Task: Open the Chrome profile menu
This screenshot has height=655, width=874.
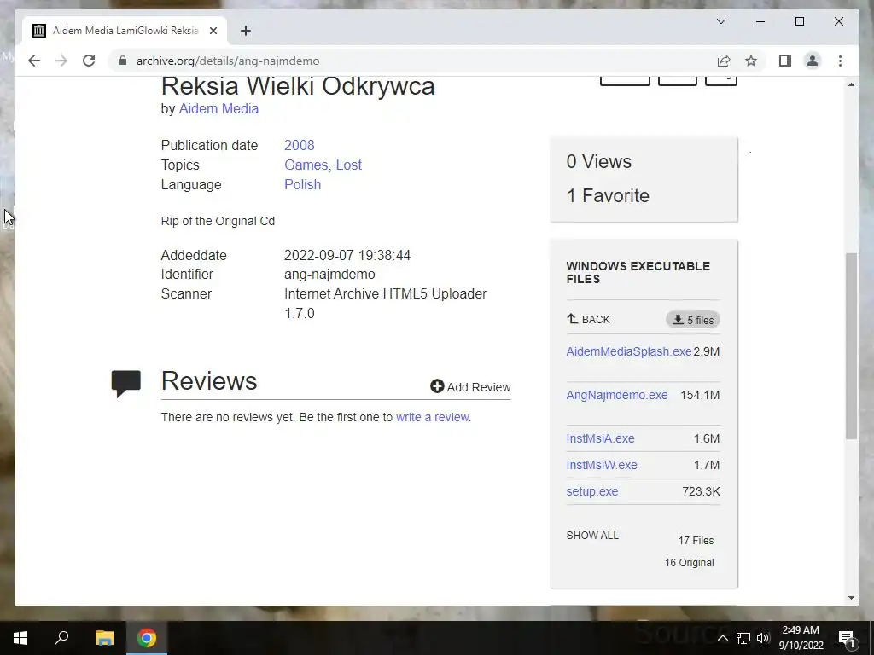Action: tap(813, 61)
